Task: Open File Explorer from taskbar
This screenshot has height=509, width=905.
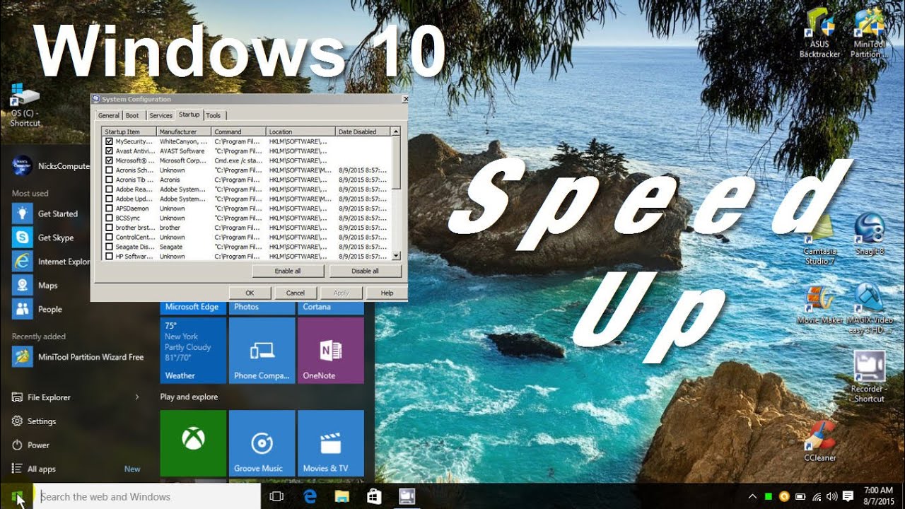Action: pos(342,497)
